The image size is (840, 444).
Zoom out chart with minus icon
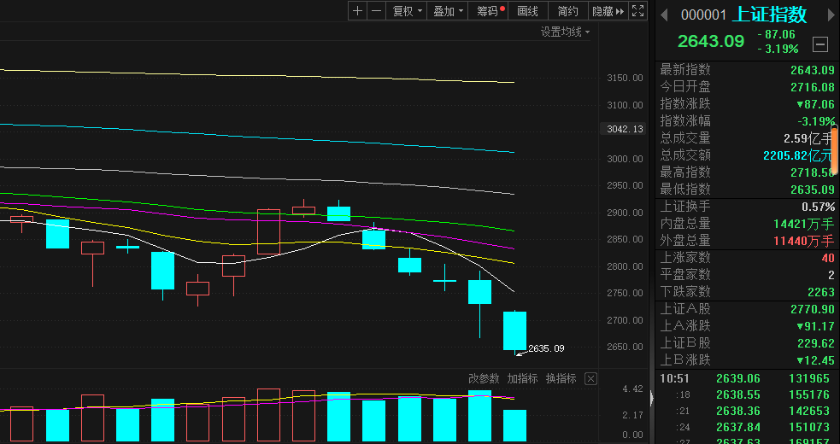(376, 11)
